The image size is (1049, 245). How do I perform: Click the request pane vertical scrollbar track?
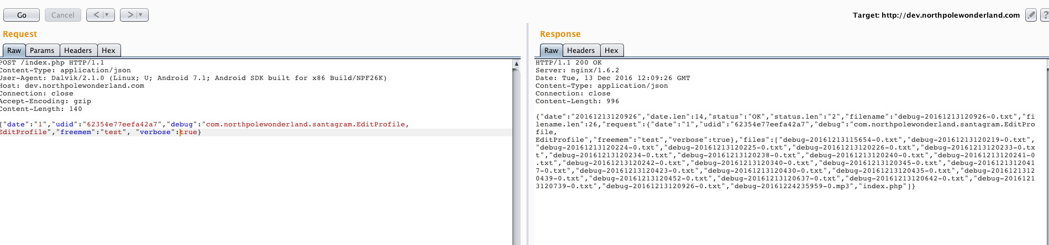516,166
